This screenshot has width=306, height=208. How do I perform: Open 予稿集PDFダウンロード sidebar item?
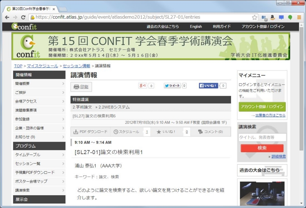[x=39, y=173]
